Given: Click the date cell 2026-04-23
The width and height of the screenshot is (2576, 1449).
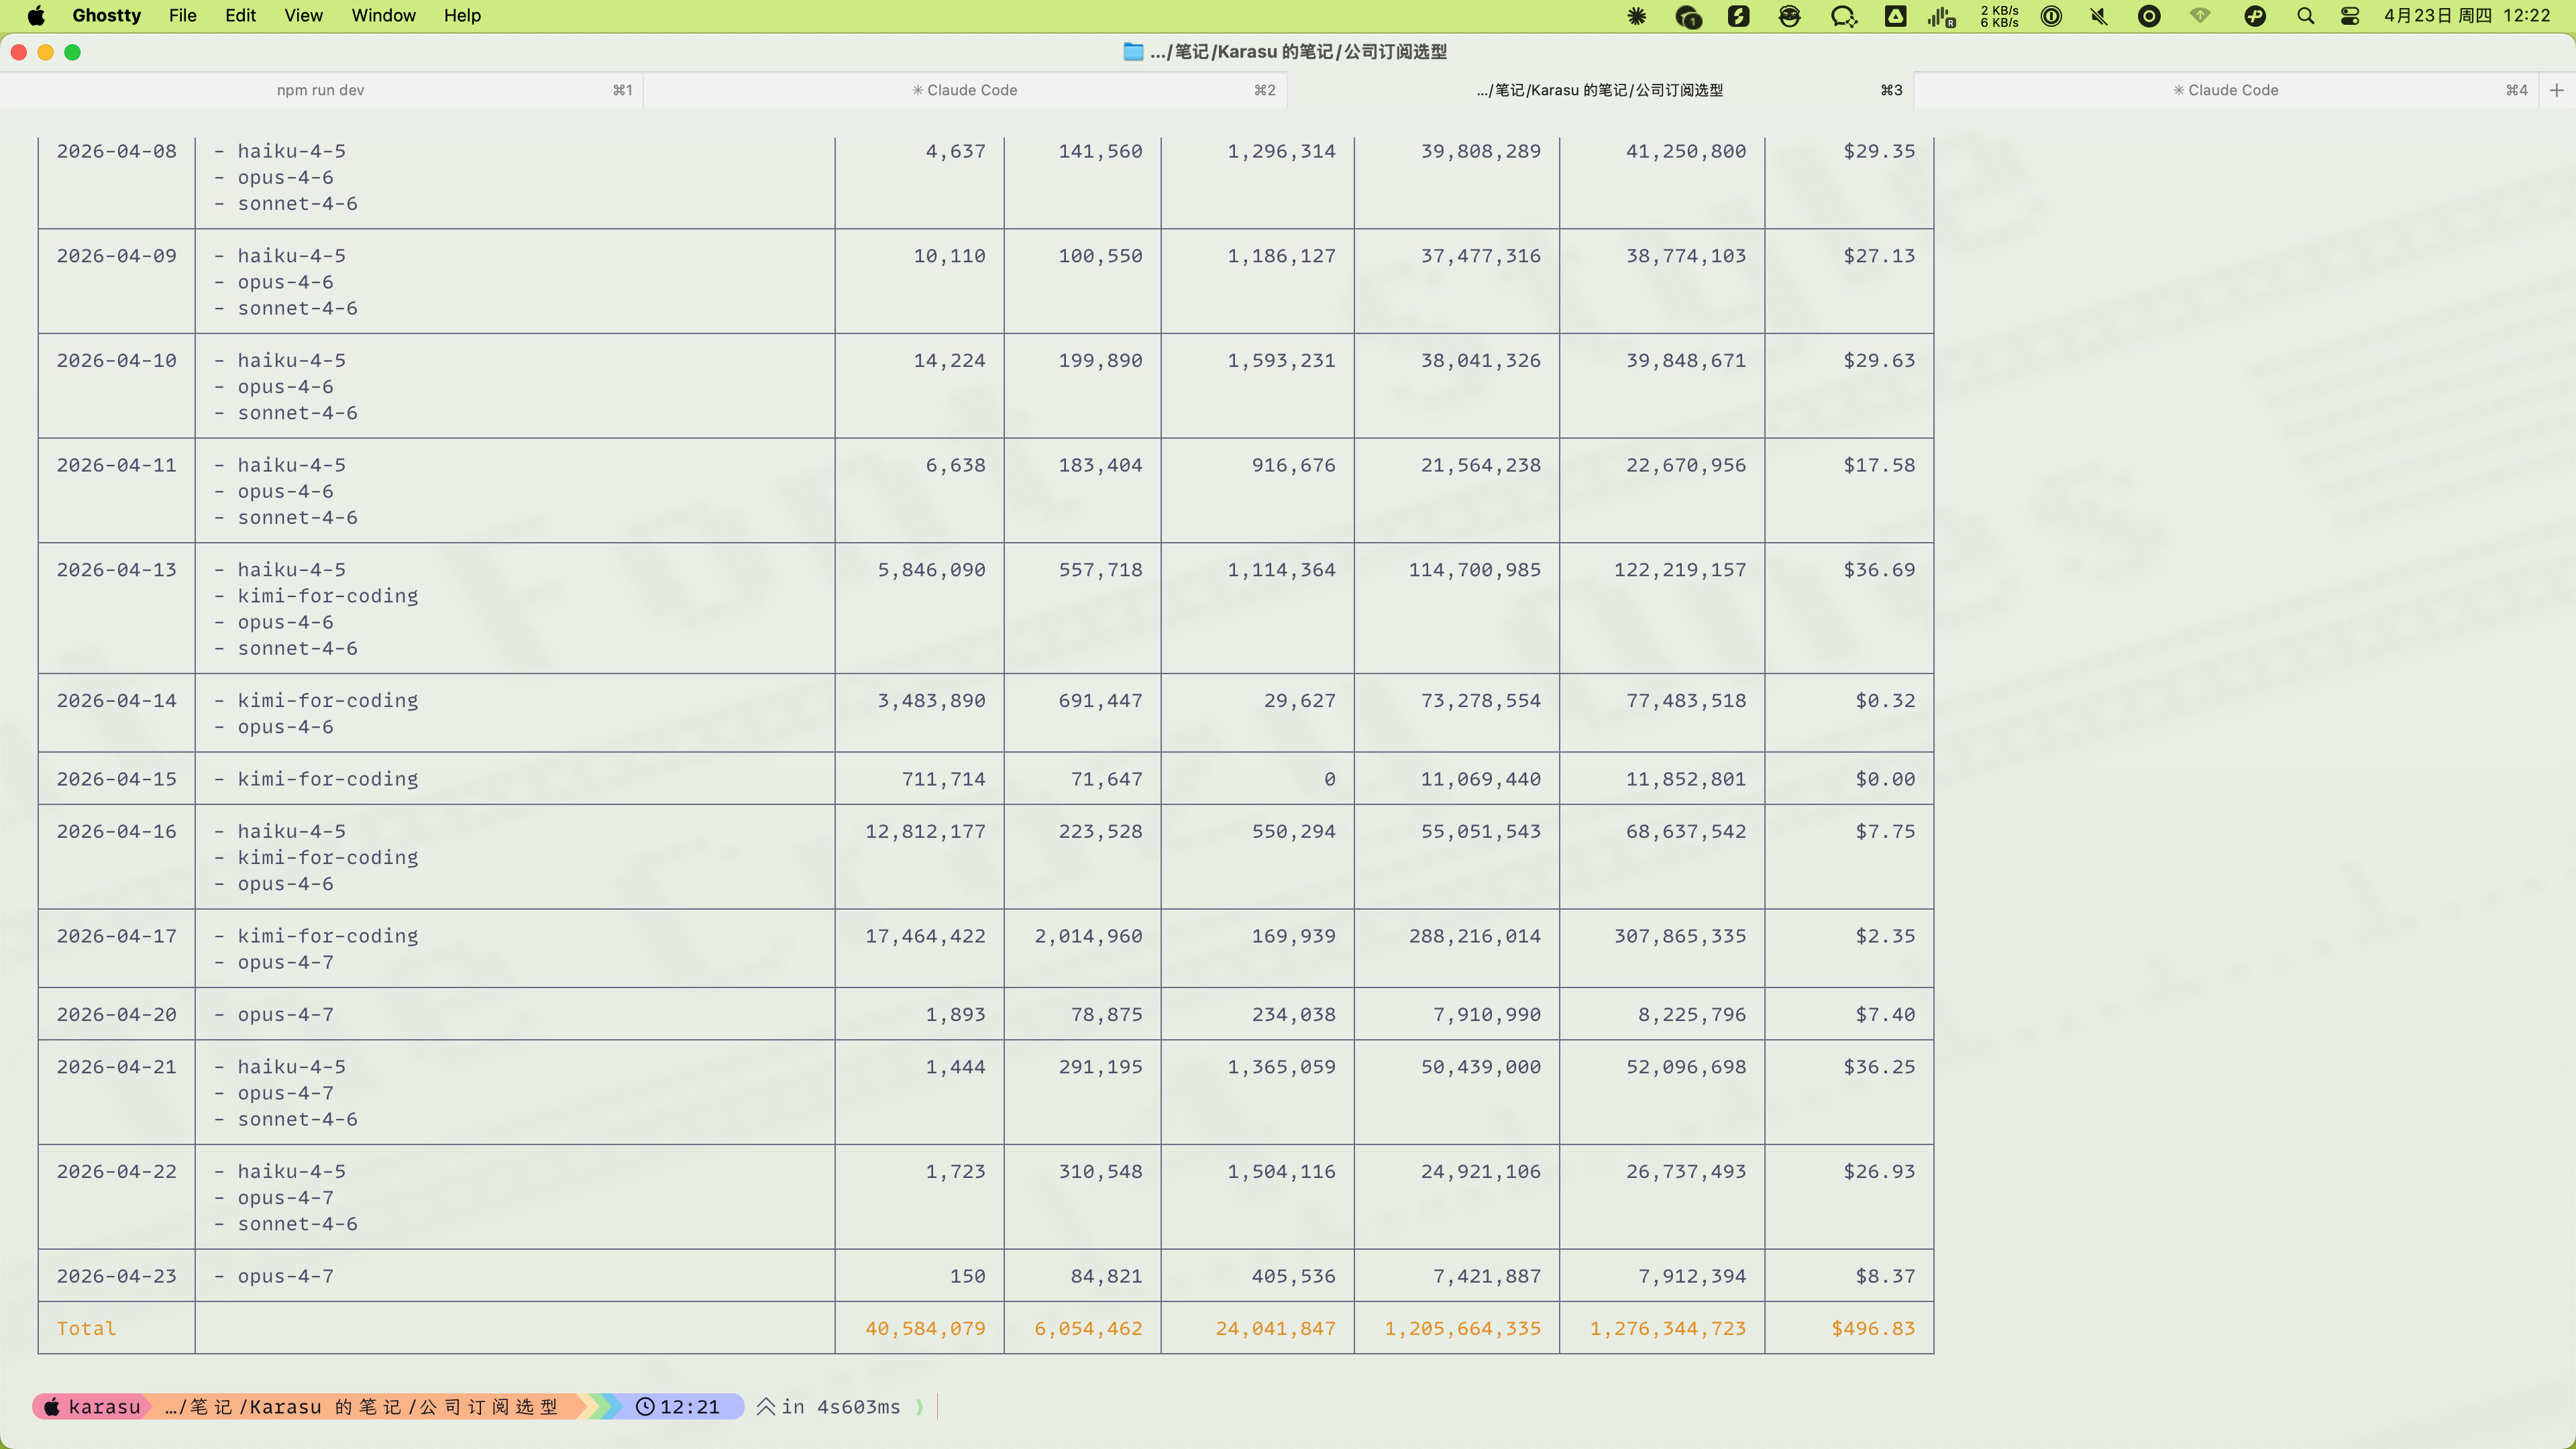Looking at the screenshot, I should point(116,1276).
